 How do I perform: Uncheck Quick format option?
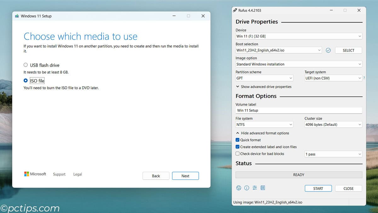pyautogui.click(x=238, y=140)
